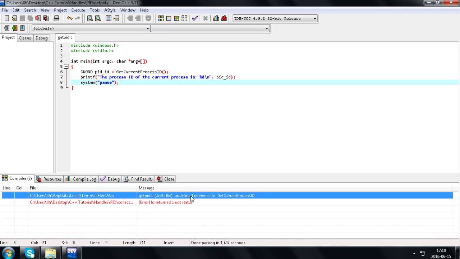460x259 pixels.
Task: Select the getpid.c editor tab
Action: coord(65,37)
